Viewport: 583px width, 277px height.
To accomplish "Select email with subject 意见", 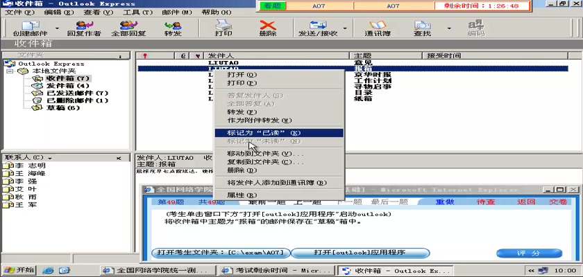I will click(363, 63).
